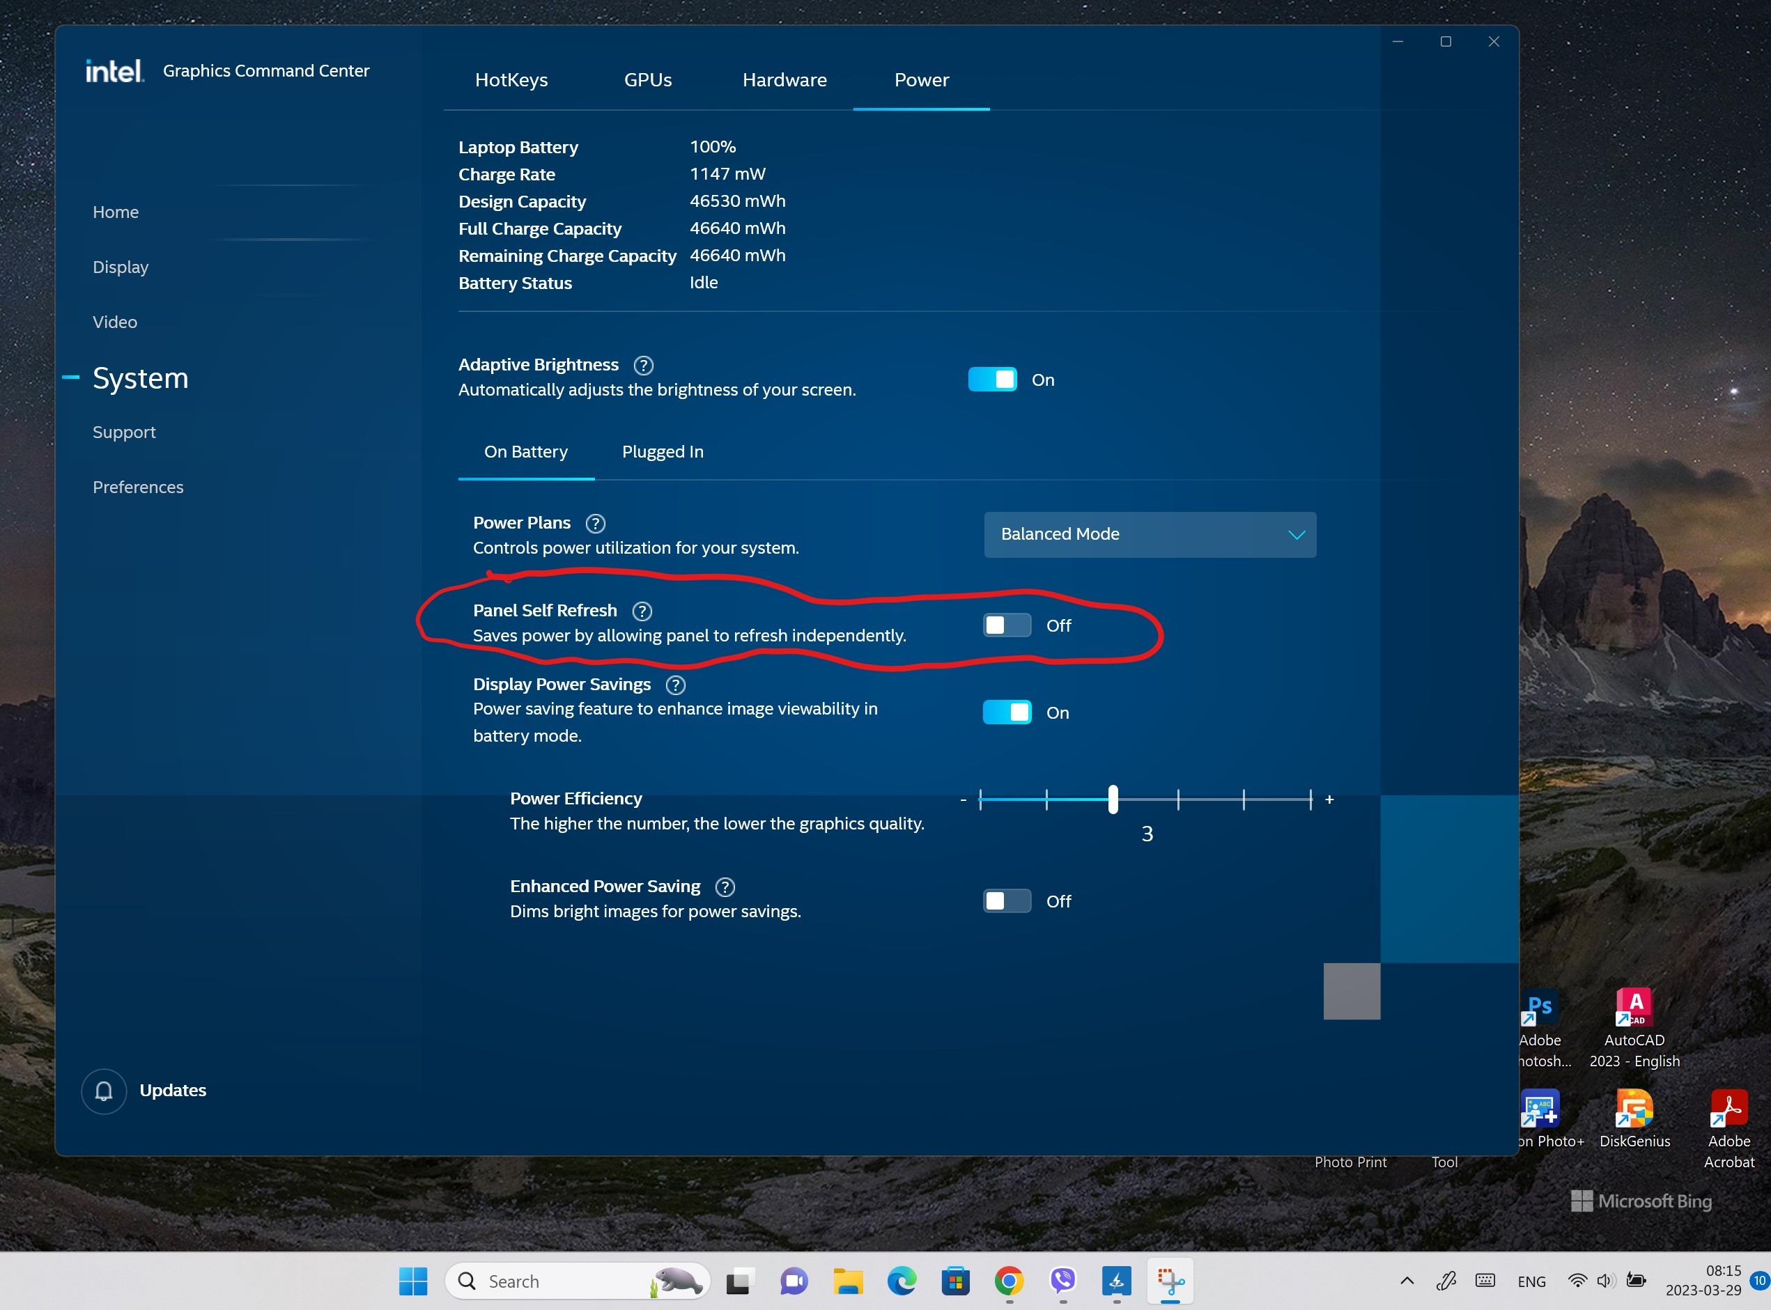Open Display Power Savings help icon
1771x1310 pixels.
[x=675, y=685]
